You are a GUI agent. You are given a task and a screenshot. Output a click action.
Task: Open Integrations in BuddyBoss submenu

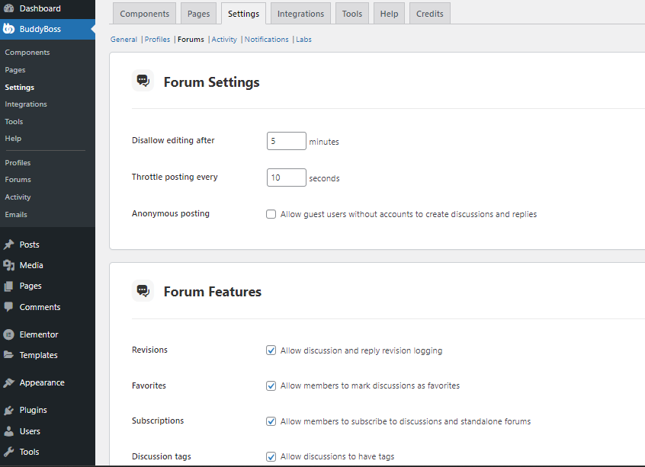tap(26, 104)
